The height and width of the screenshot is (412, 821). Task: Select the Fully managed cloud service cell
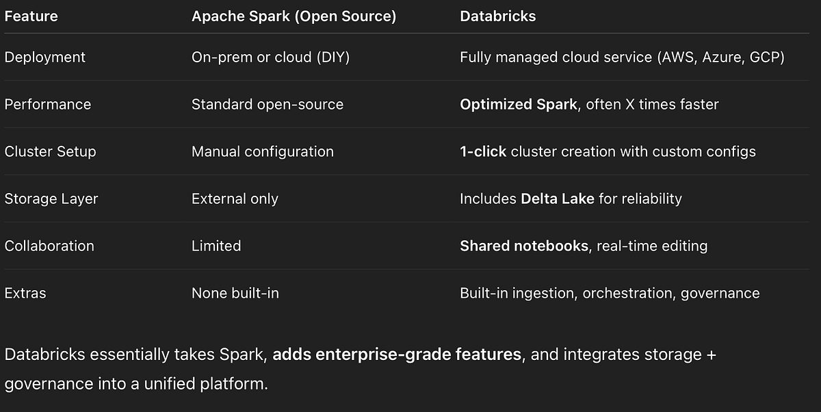tap(621, 57)
